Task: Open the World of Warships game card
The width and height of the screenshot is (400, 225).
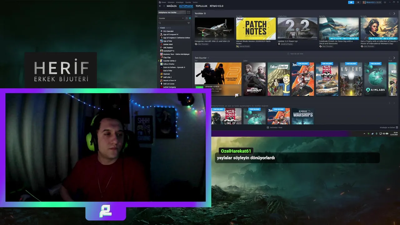Action: pos(303,116)
